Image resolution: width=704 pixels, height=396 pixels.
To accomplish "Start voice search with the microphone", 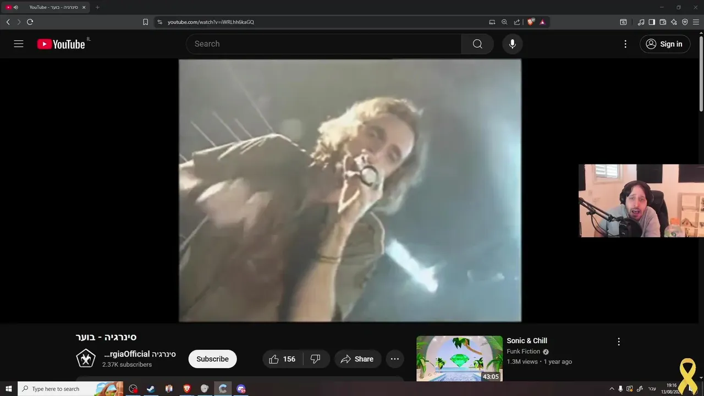I will tap(512, 44).
